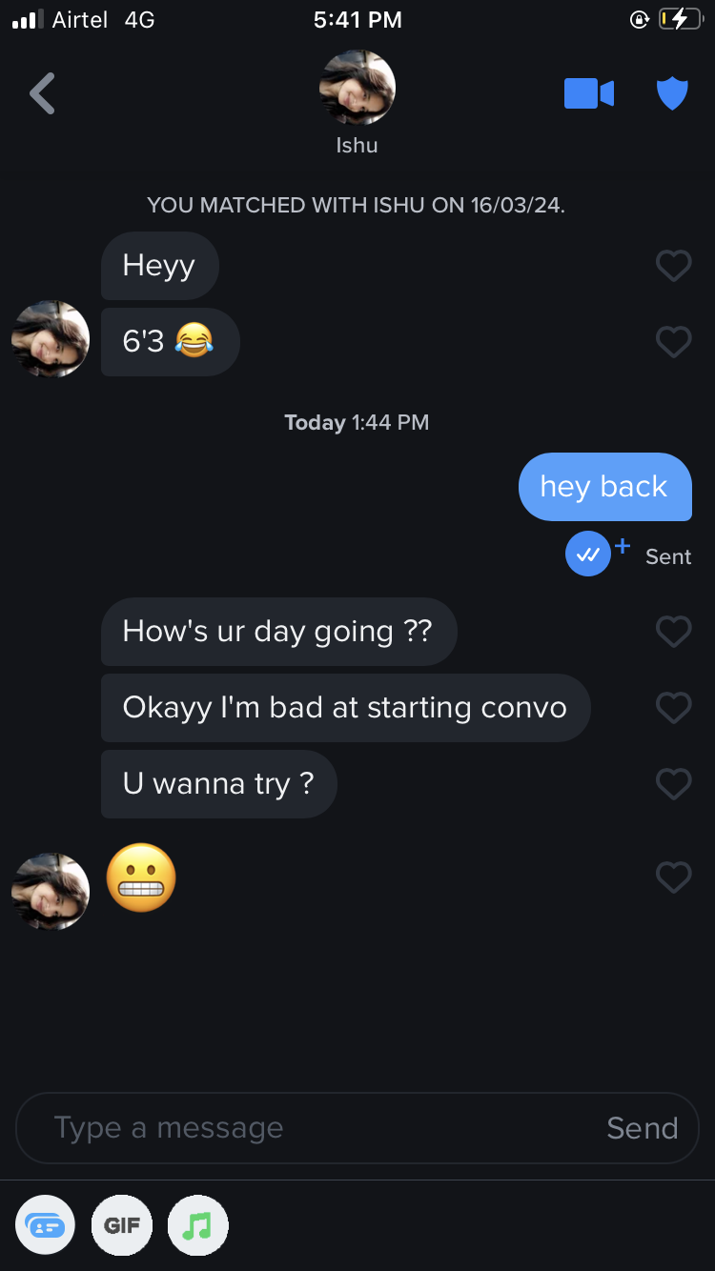This screenshot has width=715, height=1271.
Task: Like the "Heyy" message with heart
Action: coord(673,265)
